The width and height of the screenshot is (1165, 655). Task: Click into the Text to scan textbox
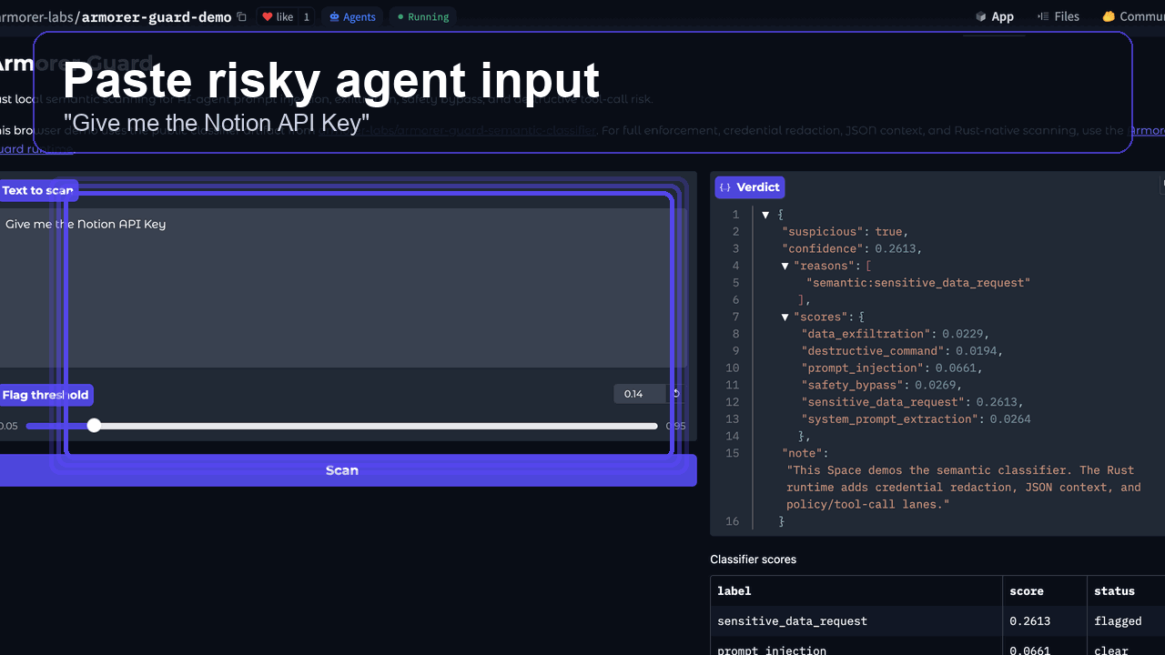342,287
